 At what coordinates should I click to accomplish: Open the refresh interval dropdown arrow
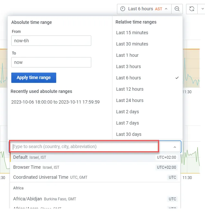[x=202, y=9]
